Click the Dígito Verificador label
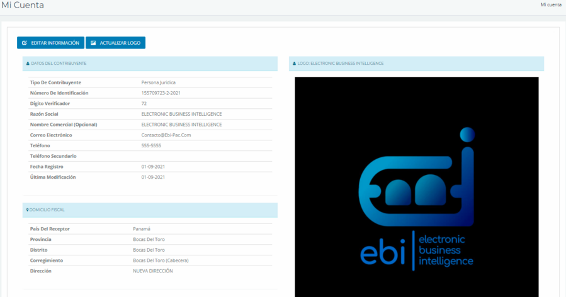The width and height of the screenshot is (566, 297). [50, 104]
